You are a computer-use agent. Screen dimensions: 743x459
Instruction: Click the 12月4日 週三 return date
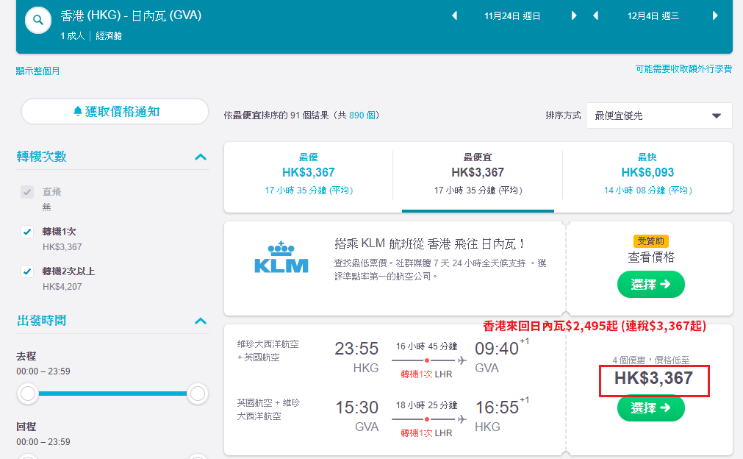click(653, 16)
